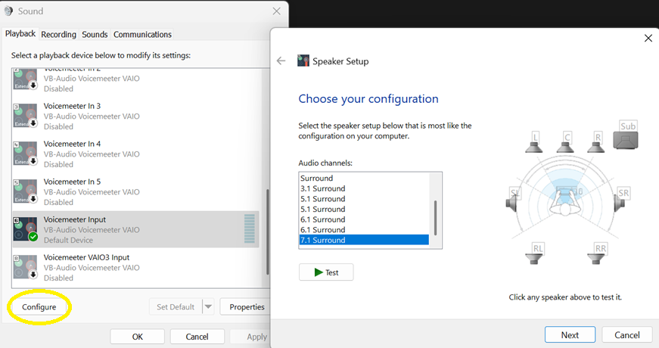
Task: Click the Speaker Setup title icon
Action: pos(303,61)
